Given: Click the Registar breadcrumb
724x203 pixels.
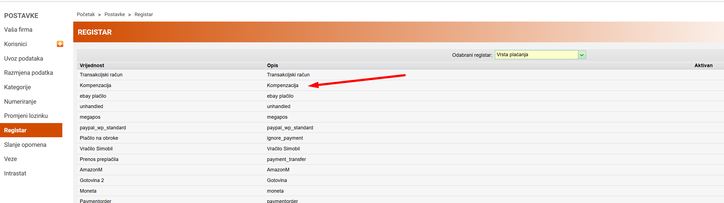Looking at the screenshot, I should pyautogui.click(x=143, y=14).
